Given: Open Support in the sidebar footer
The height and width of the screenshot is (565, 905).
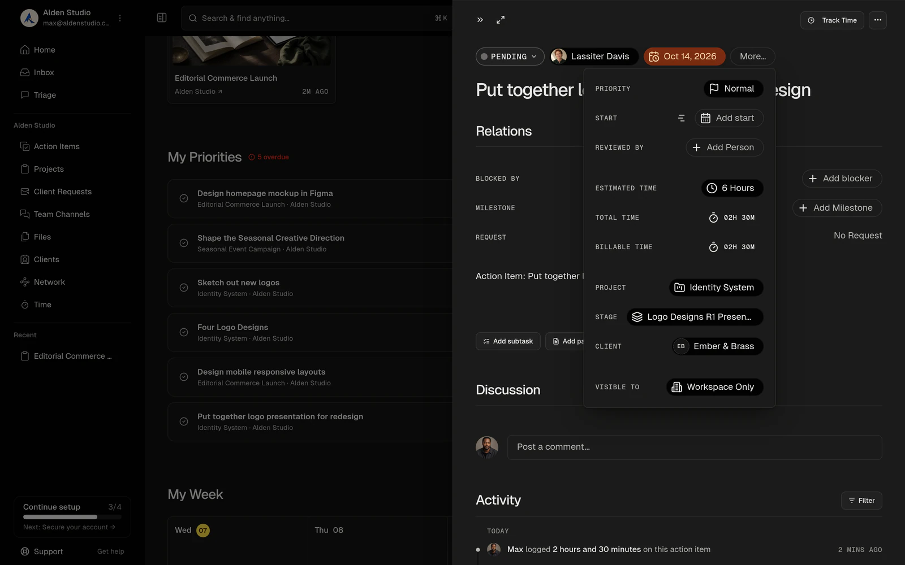Looking at the screenshot, I should click(42, 551).
